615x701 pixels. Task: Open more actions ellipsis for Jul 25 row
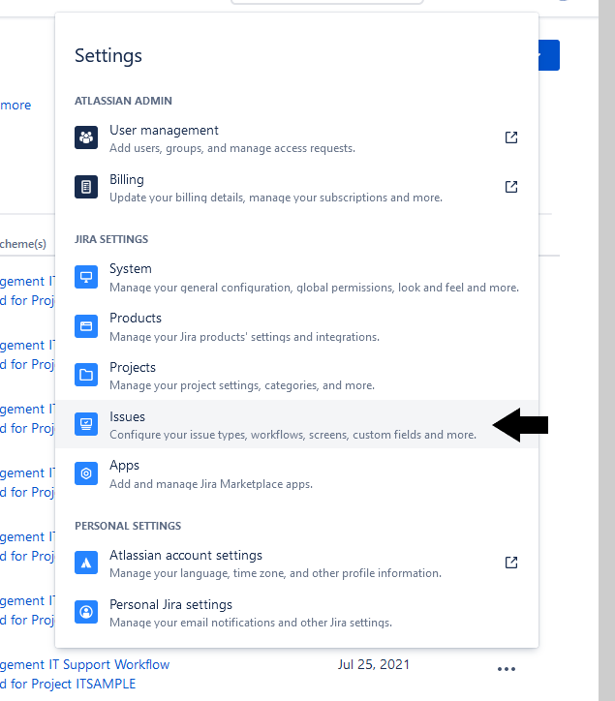[507, 669]
